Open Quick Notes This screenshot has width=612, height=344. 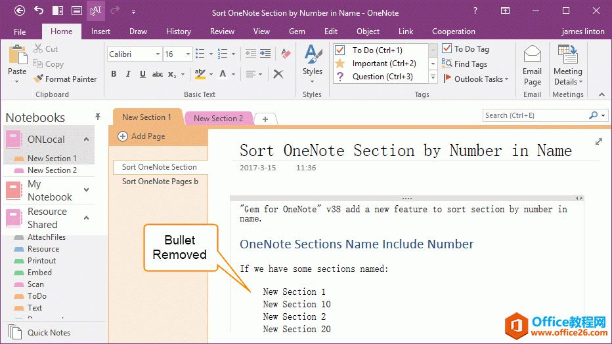click(x=48, y=332)
